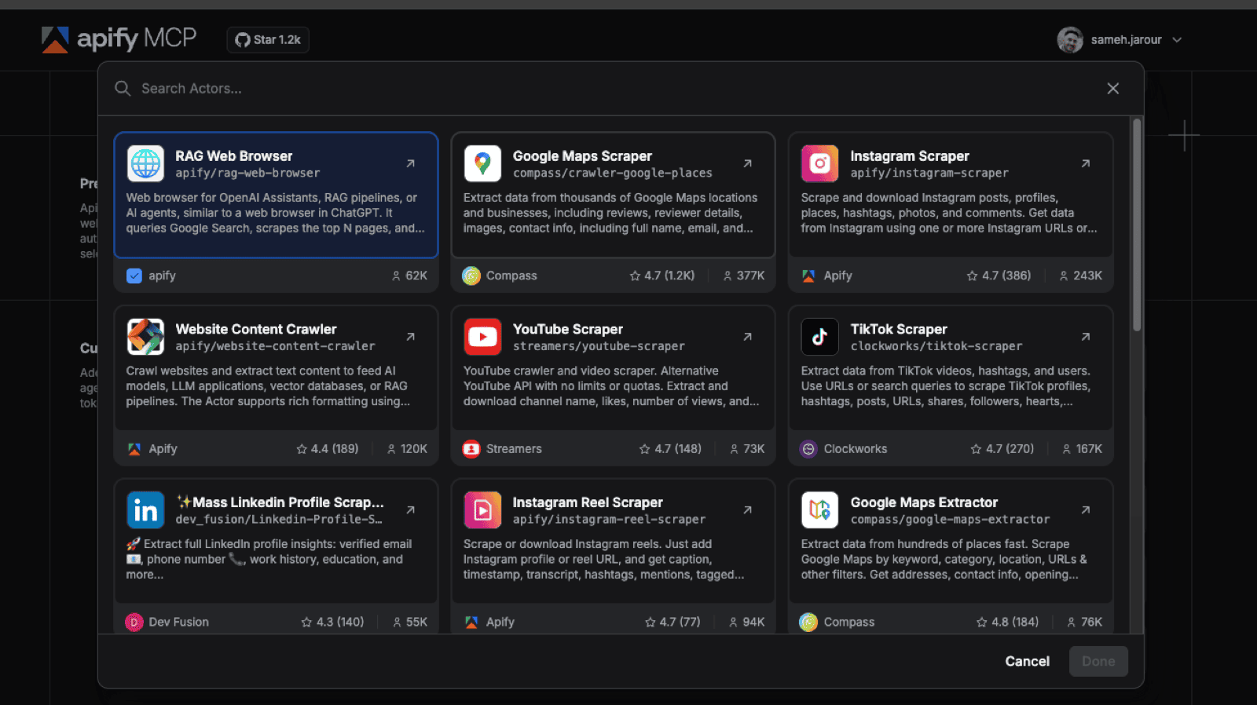Open the GitHub Star 1.2k button
This screenshot has height=705, width=1257.
[268, 40]
